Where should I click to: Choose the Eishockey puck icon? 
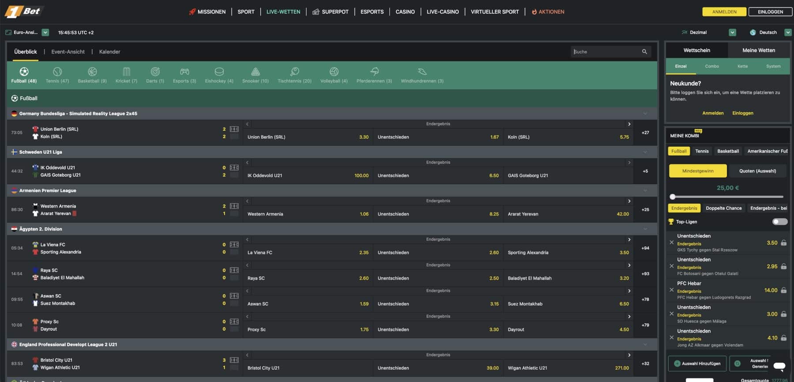click(x=219, y=72)
